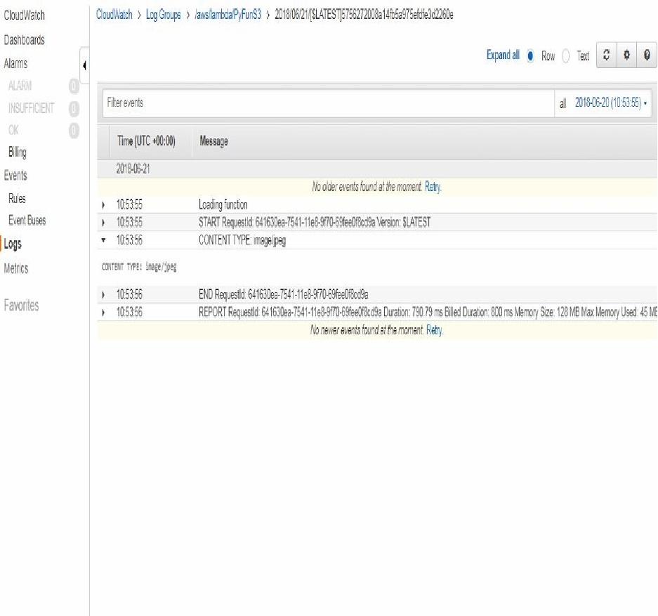Open CloudWatch in the sidebar

(25, 15)
